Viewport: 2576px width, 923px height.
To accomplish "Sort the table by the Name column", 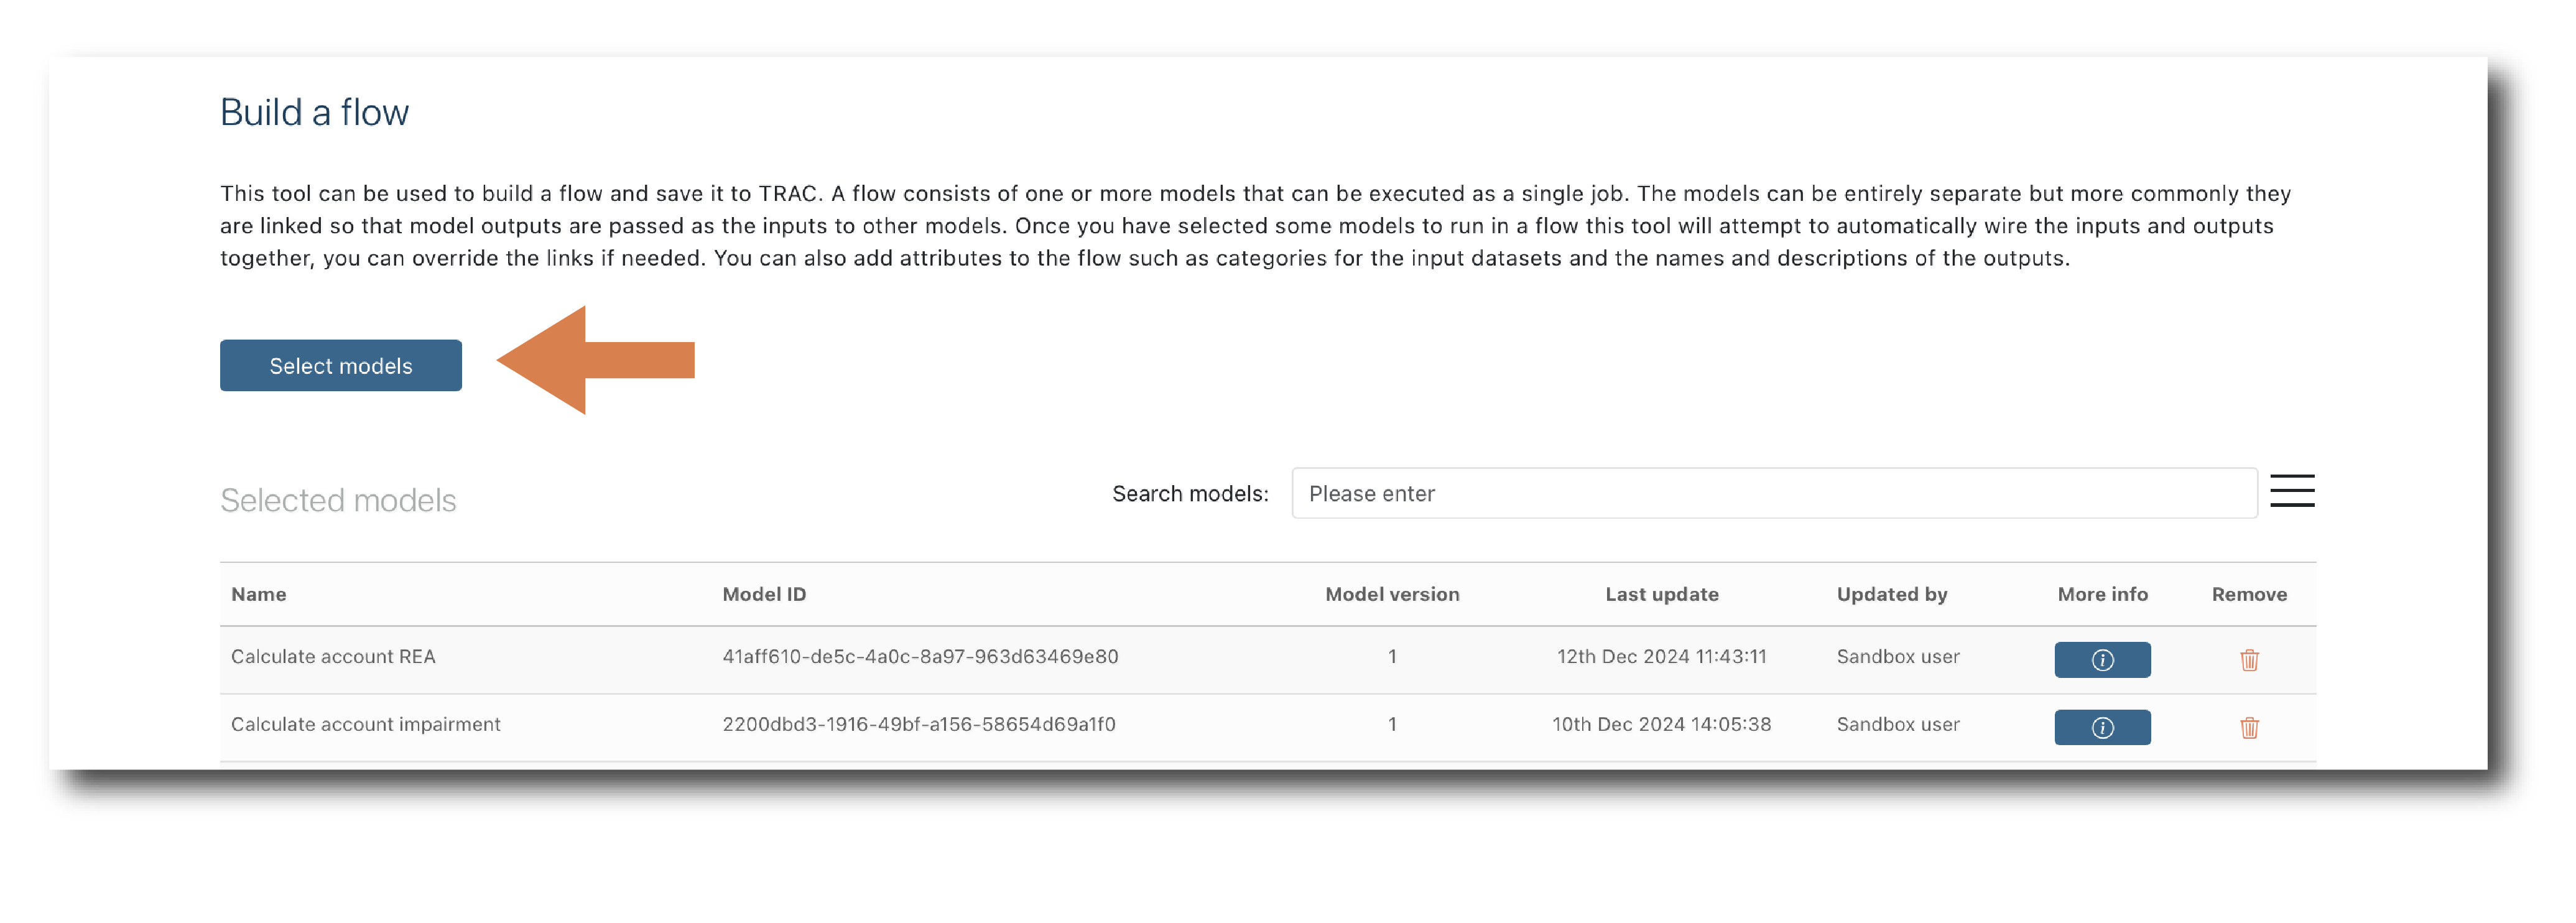I will [259, 595].
